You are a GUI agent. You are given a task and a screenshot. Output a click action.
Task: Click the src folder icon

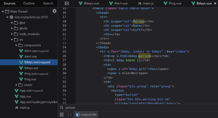(16, 40)
